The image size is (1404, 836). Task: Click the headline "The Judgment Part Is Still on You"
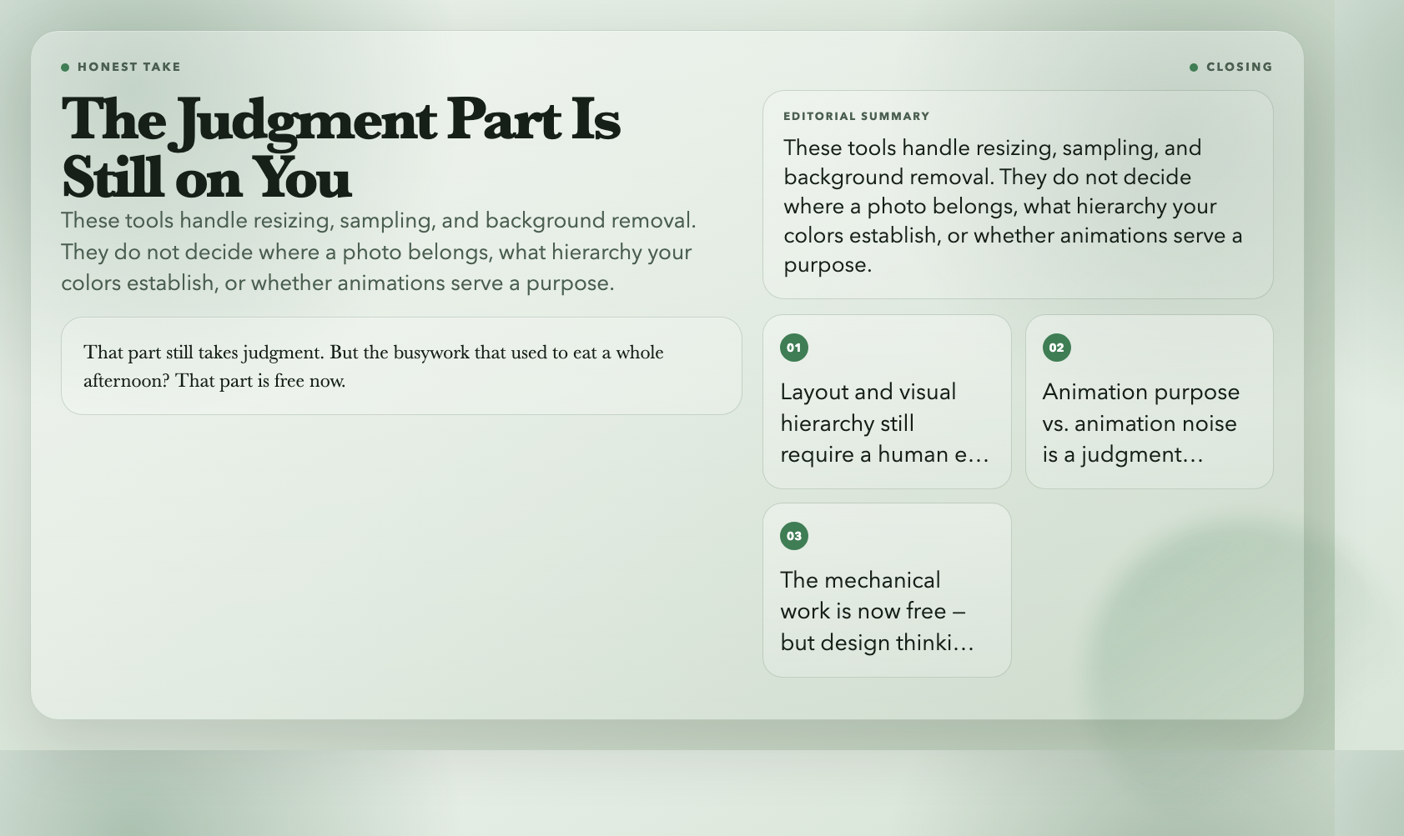point(340,148)
